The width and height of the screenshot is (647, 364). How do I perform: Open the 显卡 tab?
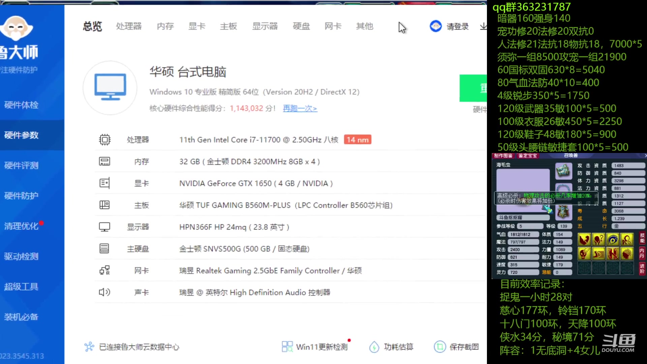(x=197, y=26)
